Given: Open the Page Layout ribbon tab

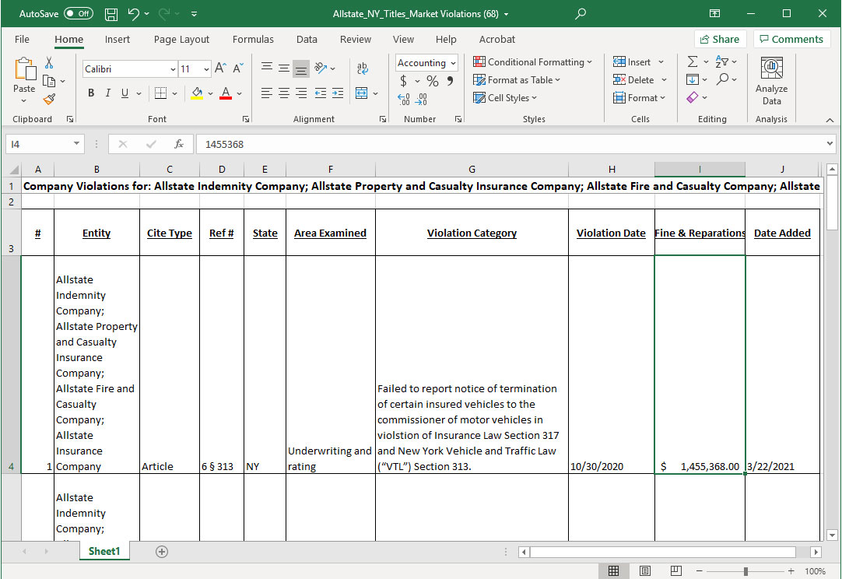Looking at the screenshot, I should pos(181,39).
